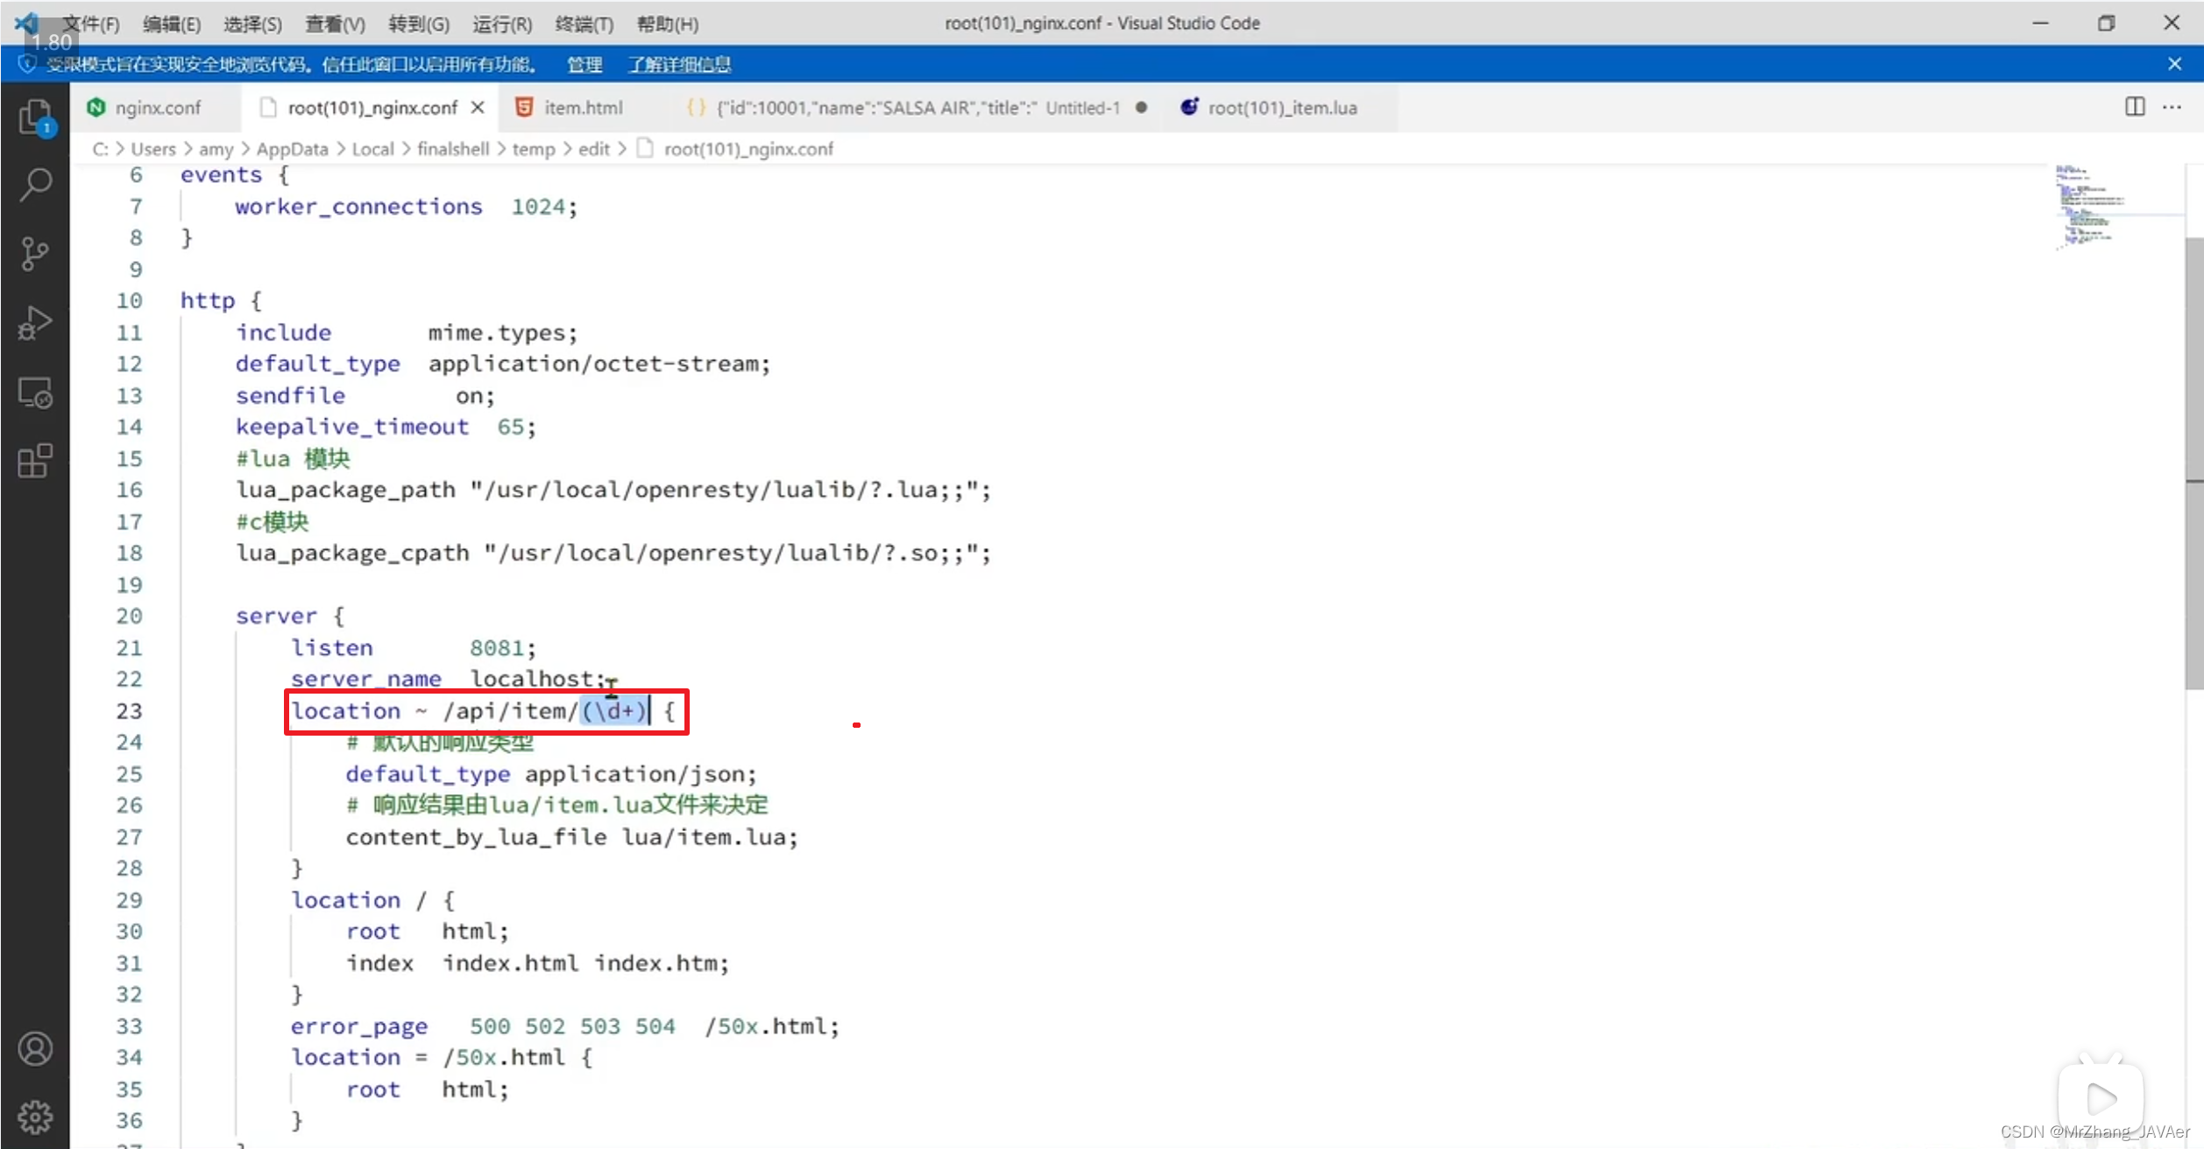Image resolution: width=2204 pixels, height=1149 pixels.
Task: Open Run and Debug view
Action: [35, 322]
